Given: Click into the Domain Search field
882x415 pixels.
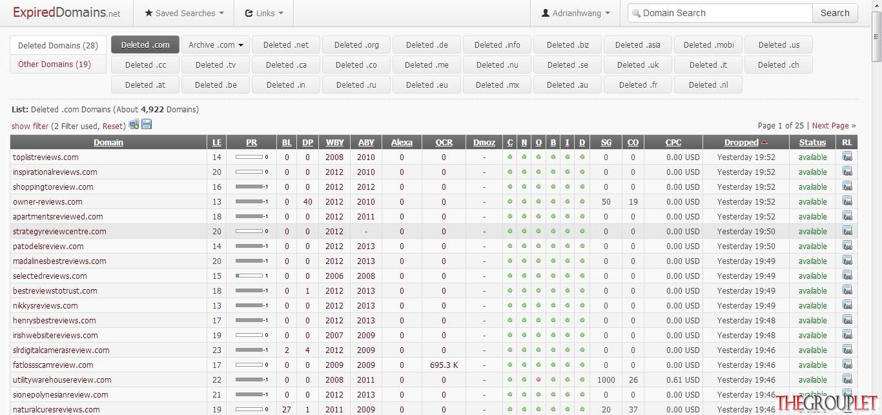Looking at the screenshot, I should (x=720, y=13).
